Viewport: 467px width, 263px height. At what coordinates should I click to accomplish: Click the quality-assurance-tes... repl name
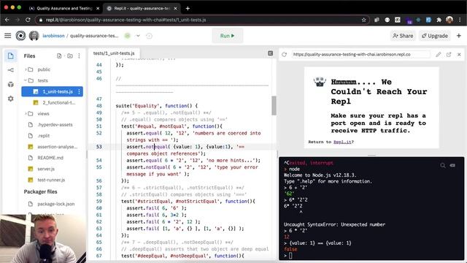click(94, 36)
